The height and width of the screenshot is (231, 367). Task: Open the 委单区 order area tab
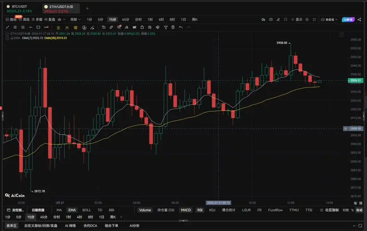pyautogui.click(x=12, y=226)
